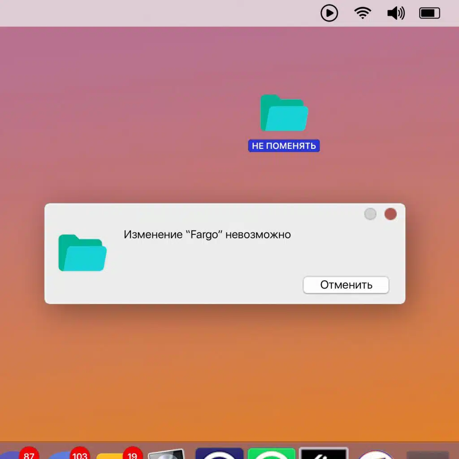Open the dock app with the 87 badge
The width and height of the screenshot is (459, 459).
[18, 454]
